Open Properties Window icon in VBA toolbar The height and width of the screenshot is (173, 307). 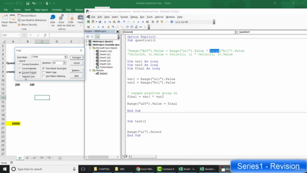(157, 22)
